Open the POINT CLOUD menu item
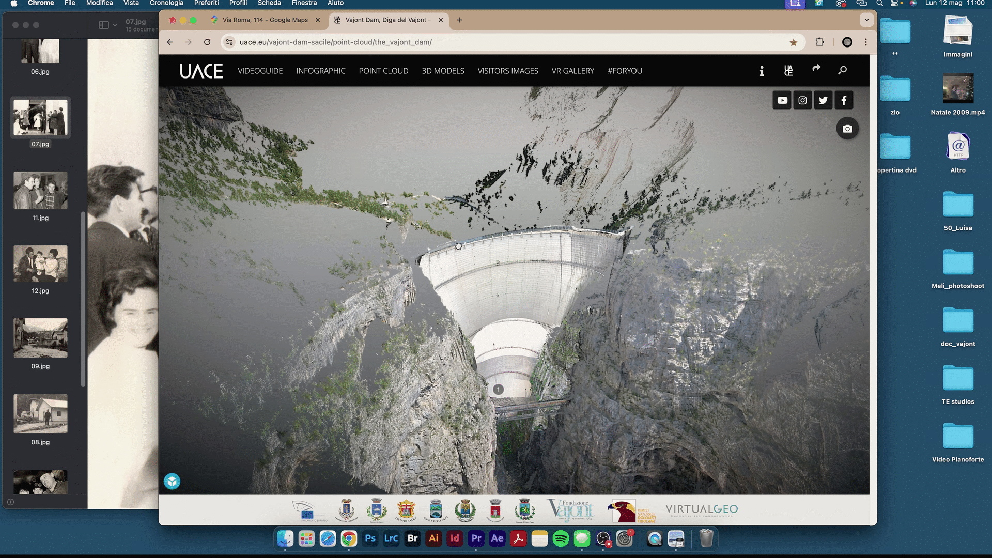 point(383,71)
